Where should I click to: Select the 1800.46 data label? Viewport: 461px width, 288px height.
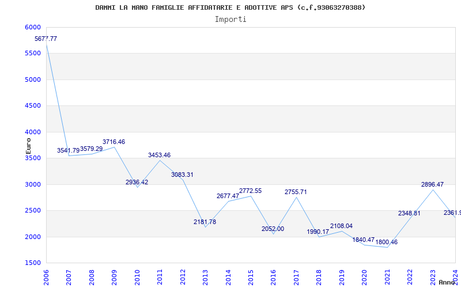387,242
